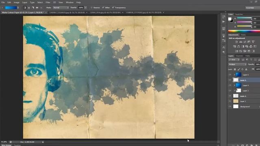Image resolution: width=260 pixels, height=146 pixels.
Task: Add a Color Balance adjustment
Action: point(238,47)
